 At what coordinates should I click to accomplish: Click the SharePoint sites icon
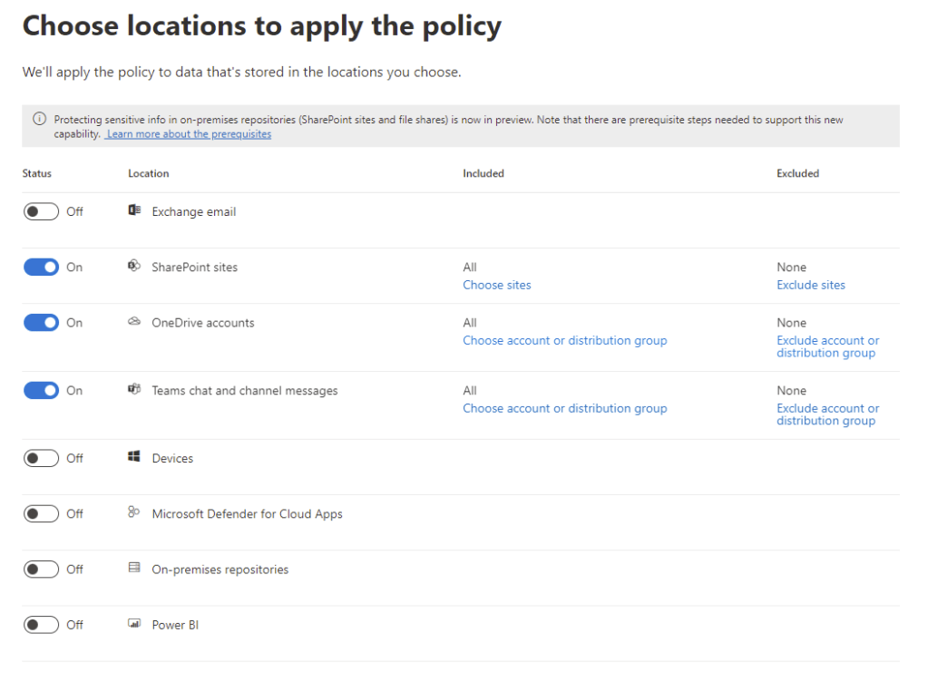point(134,267)
